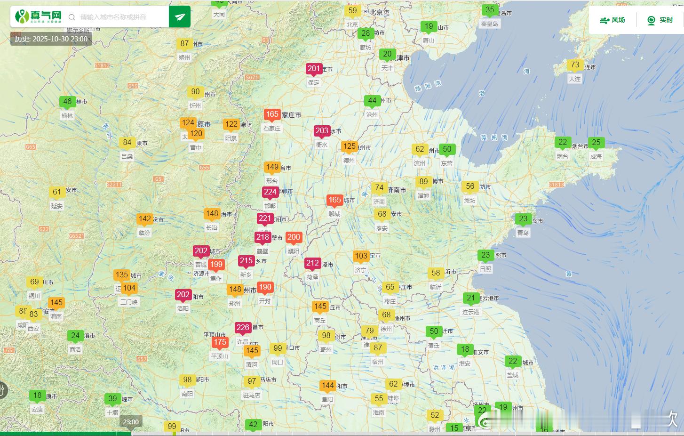Image resolution: width=684 pixels, height=436 pixels.
Task: Open the 北京 AQI marker showing 59
Action: (352, 11)
